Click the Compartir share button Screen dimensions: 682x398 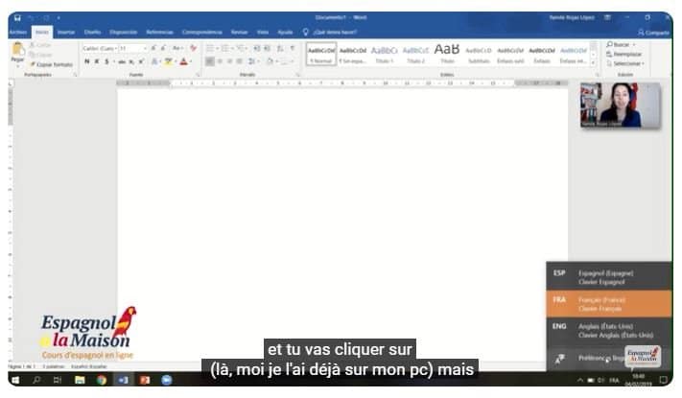[653, 33]
